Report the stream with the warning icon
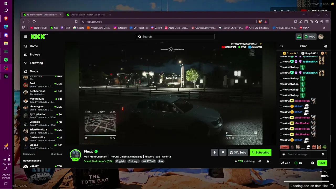 pyautogui.click(x=268, y=161)
